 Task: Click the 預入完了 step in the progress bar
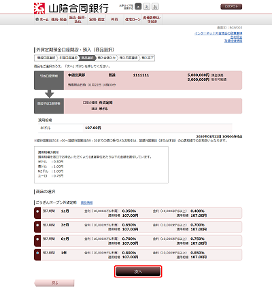coord(148,58)
